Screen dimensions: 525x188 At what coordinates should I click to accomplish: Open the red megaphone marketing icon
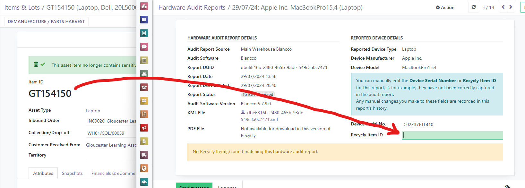pos(144,128)
